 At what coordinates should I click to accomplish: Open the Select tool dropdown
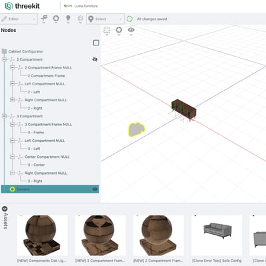(x=105, y=19)
